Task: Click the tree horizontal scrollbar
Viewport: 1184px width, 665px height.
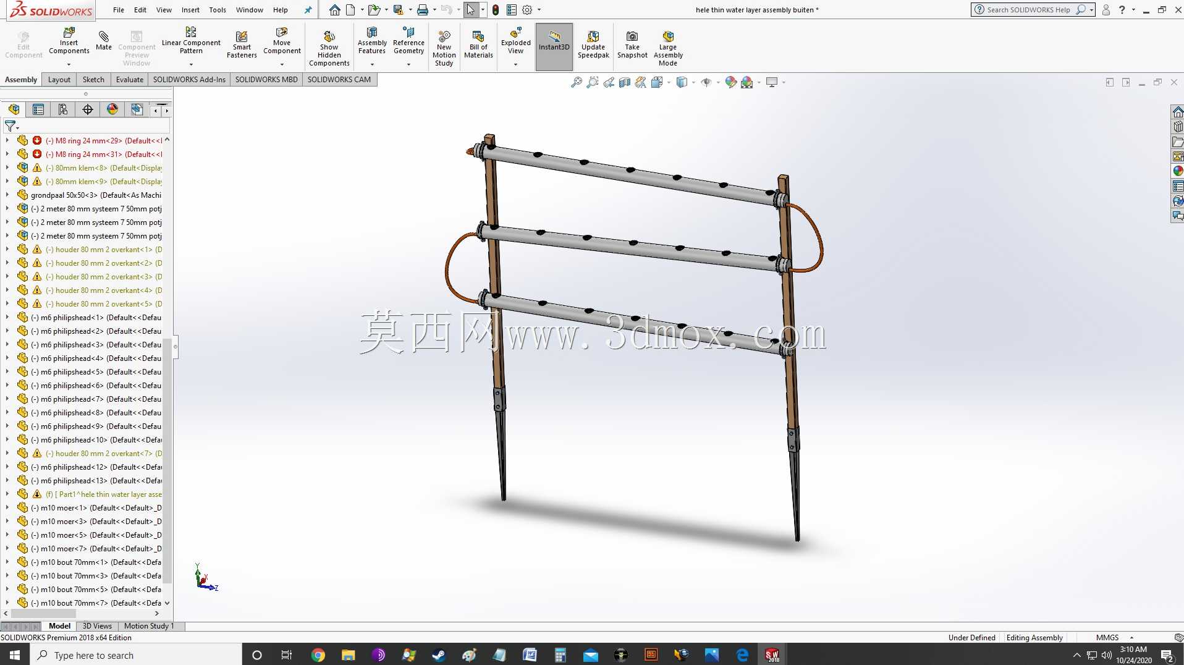Action: (43, 613)
